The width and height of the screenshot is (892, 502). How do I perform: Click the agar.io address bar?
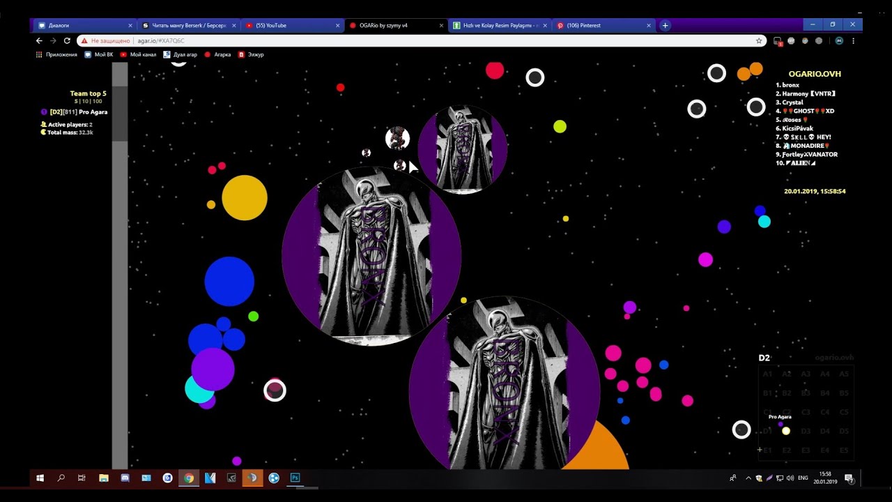pos(422,41)
